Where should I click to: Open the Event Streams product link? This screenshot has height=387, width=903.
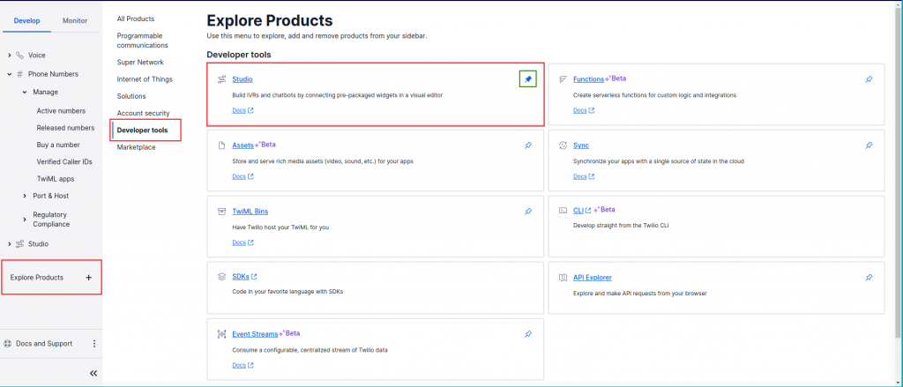point(255,334)
